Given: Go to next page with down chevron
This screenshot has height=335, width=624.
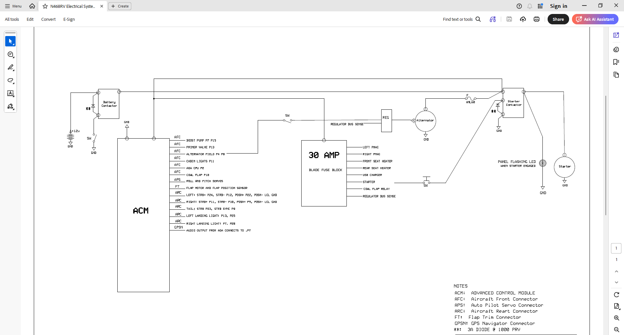Looking at the screenshot, I should pyautogui.click(x=616, y=282).
